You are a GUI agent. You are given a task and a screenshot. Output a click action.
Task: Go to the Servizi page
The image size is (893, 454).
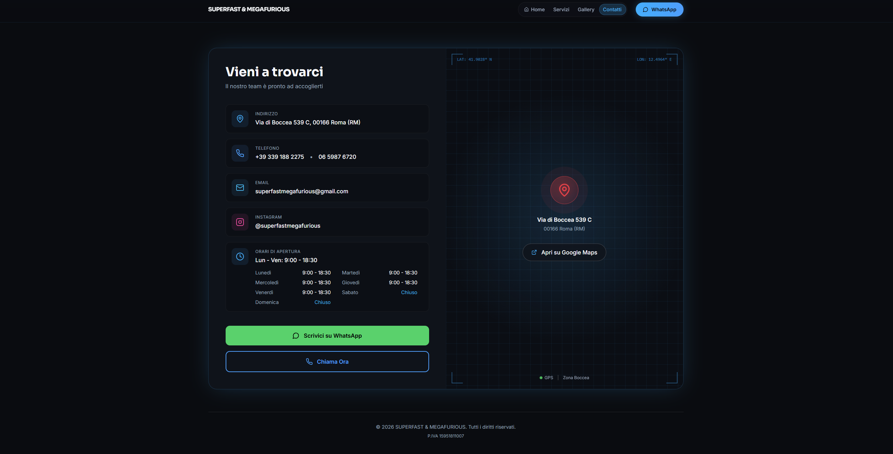(x=561, y=9)
